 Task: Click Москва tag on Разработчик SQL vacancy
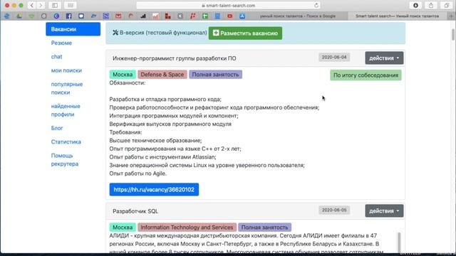coord(123,228)
